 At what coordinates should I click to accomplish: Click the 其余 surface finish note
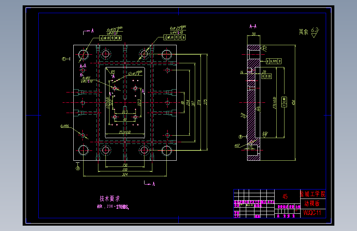click(x=303, y=32)
